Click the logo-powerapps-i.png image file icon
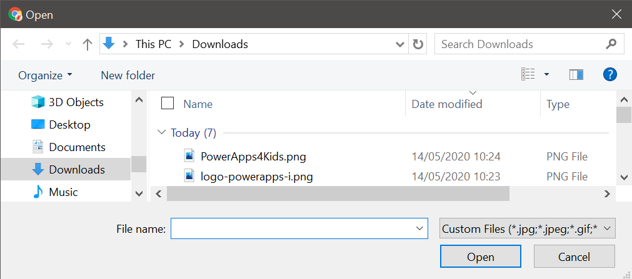The width and height of the screenshot is (632, 279). pyautogui.click(x=189, y=175)
